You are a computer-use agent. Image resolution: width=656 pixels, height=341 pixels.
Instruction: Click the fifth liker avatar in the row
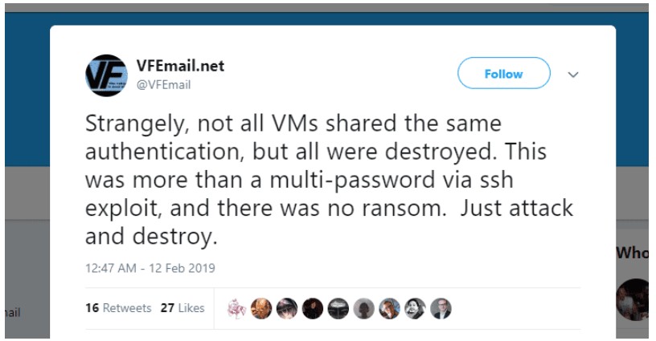coord(338,308)
